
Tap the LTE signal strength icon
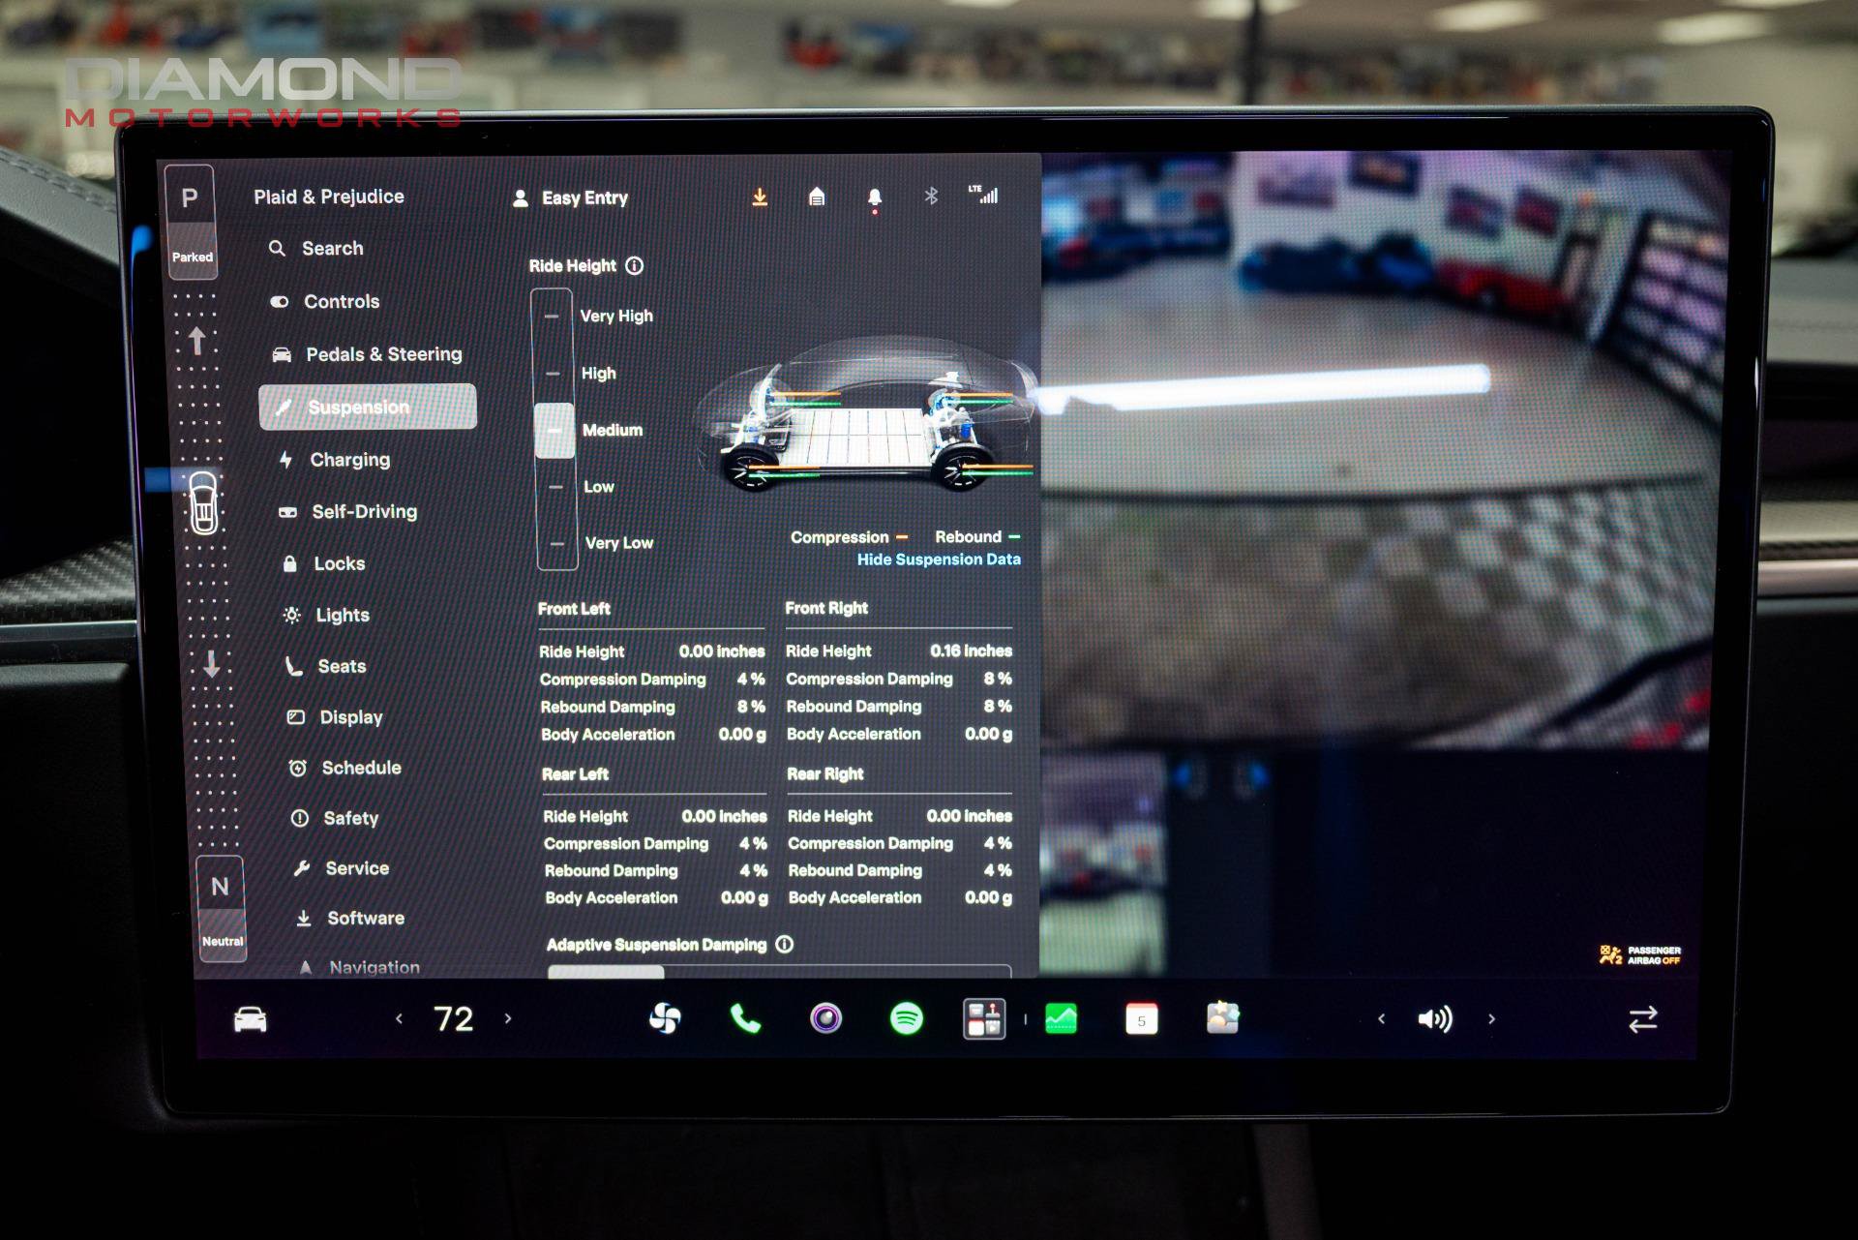pos(983,195)
